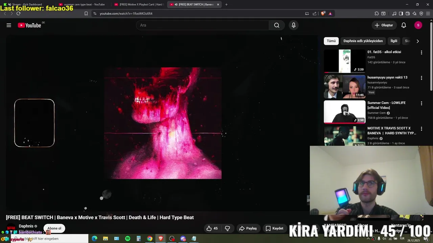The width and height of the screenshot is (433, 243).
Task: Subscribe with the Abone ol button
Action: 54,228
